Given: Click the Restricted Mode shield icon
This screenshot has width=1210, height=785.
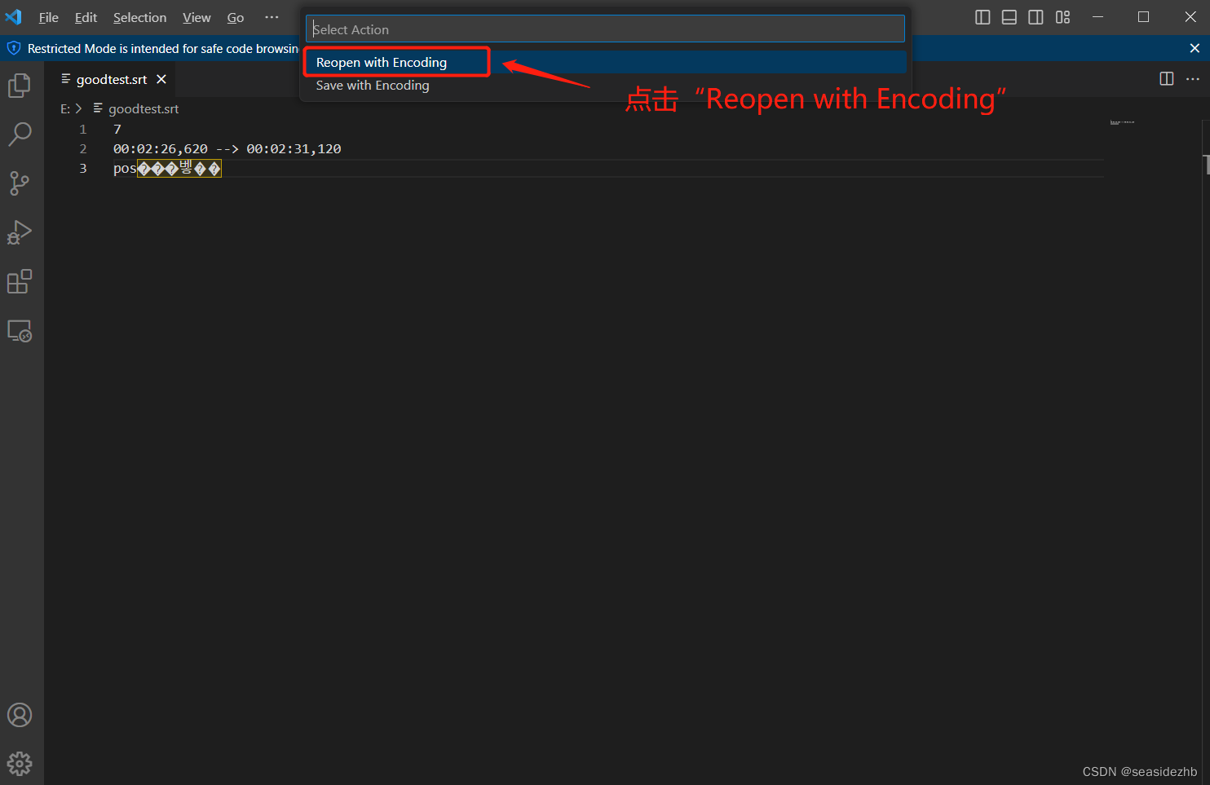Looking at the screenshot, I should tap(13, 48).
